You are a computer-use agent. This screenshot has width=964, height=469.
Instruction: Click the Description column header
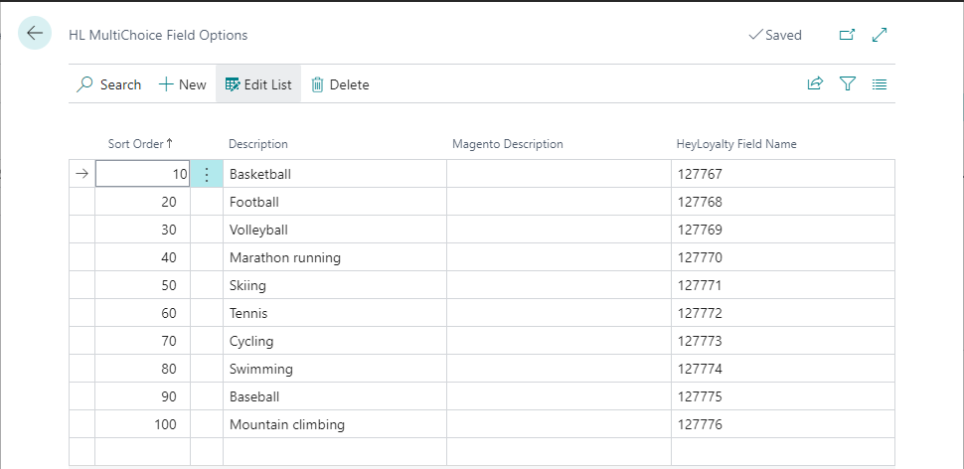257,144
